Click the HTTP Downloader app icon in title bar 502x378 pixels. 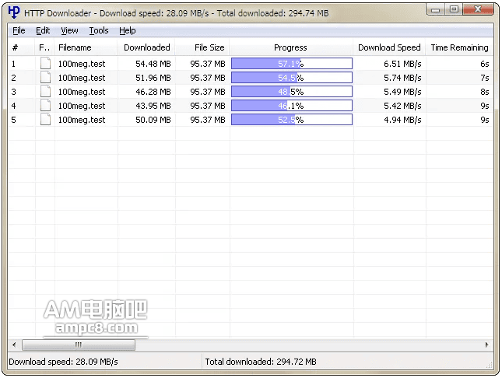[14, 12]
